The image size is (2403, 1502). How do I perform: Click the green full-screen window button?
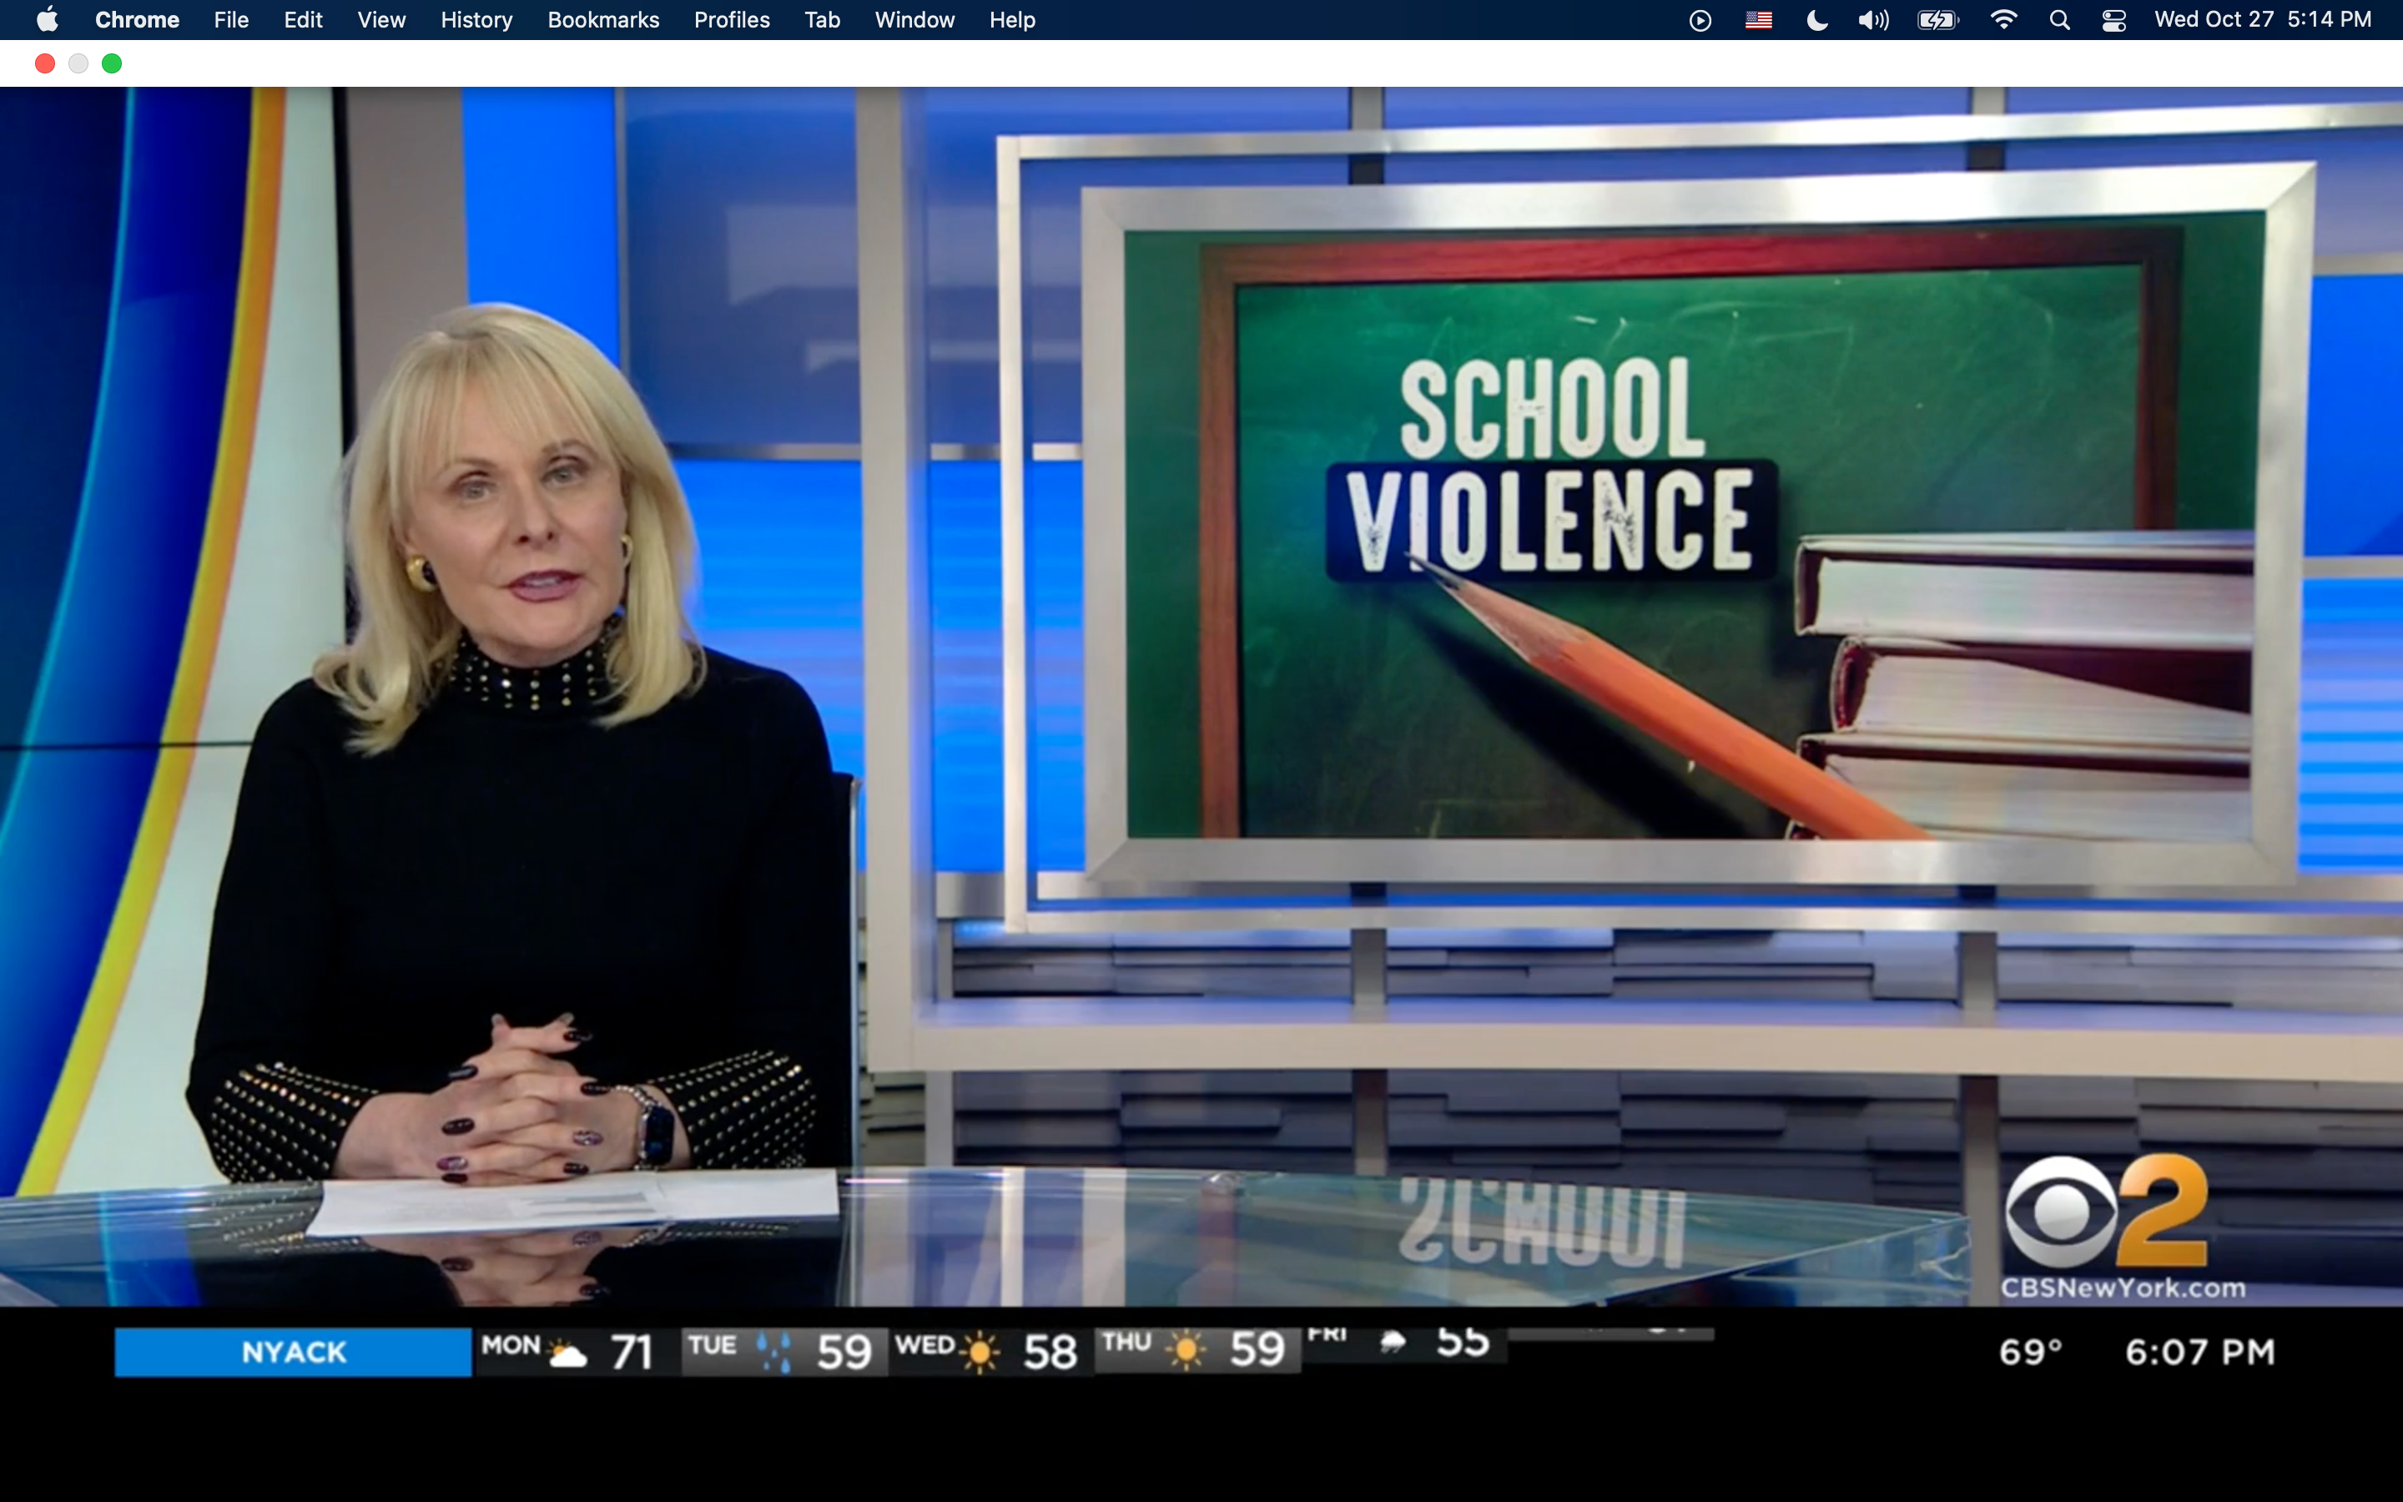point(112,63)
